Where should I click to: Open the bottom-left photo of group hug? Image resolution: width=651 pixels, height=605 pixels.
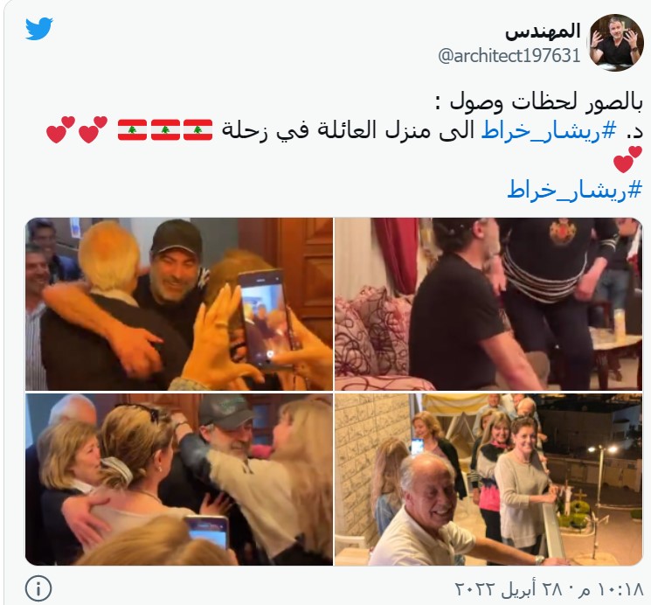click(x=179, y=479)
